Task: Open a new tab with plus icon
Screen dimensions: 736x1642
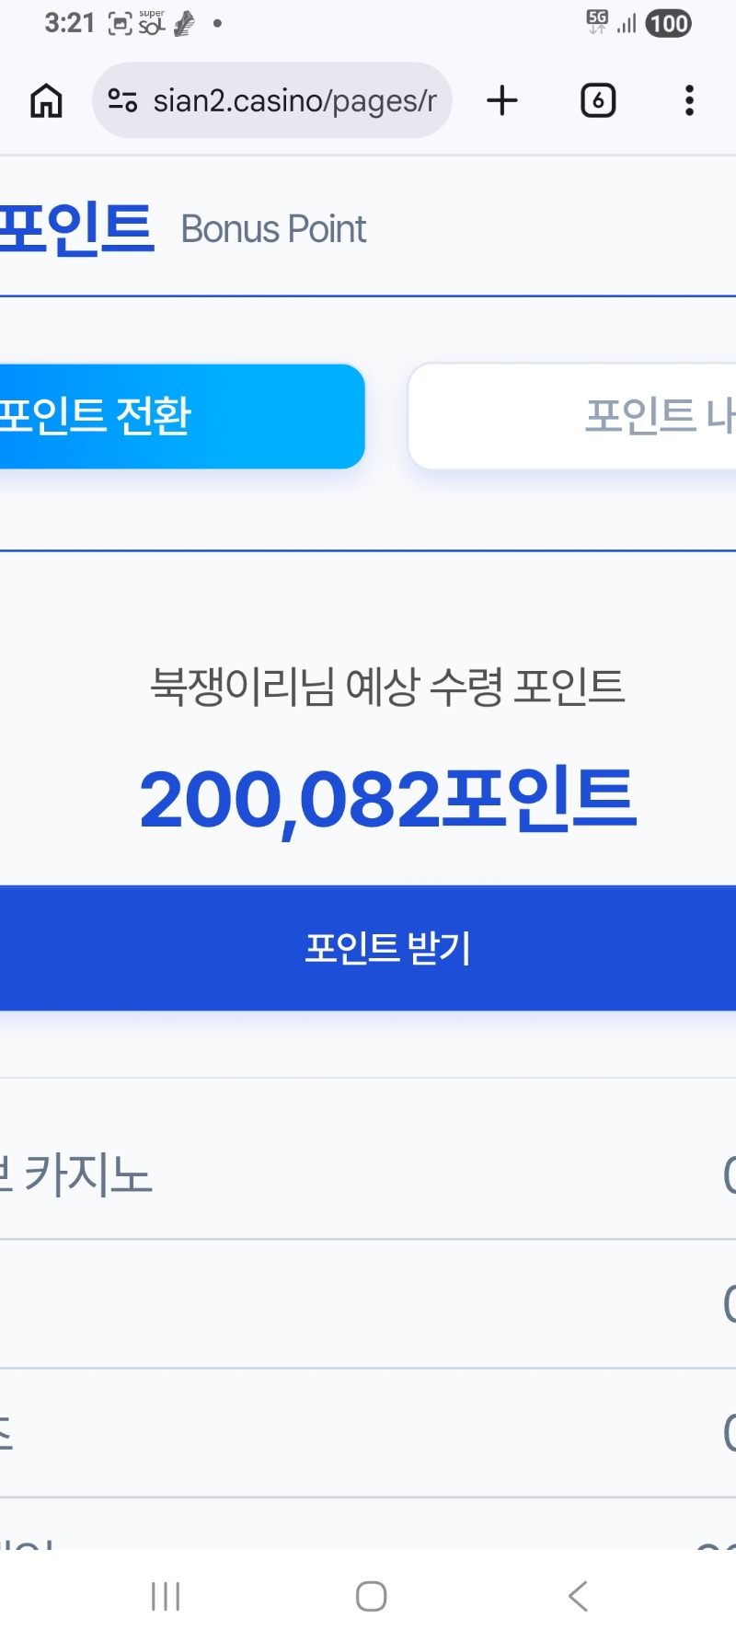Action: click(502, 100)
